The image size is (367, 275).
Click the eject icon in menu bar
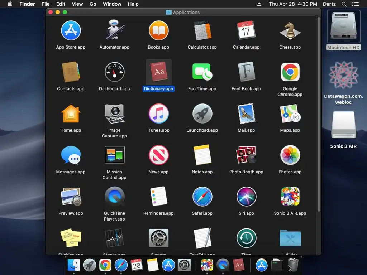coord(259,4)
